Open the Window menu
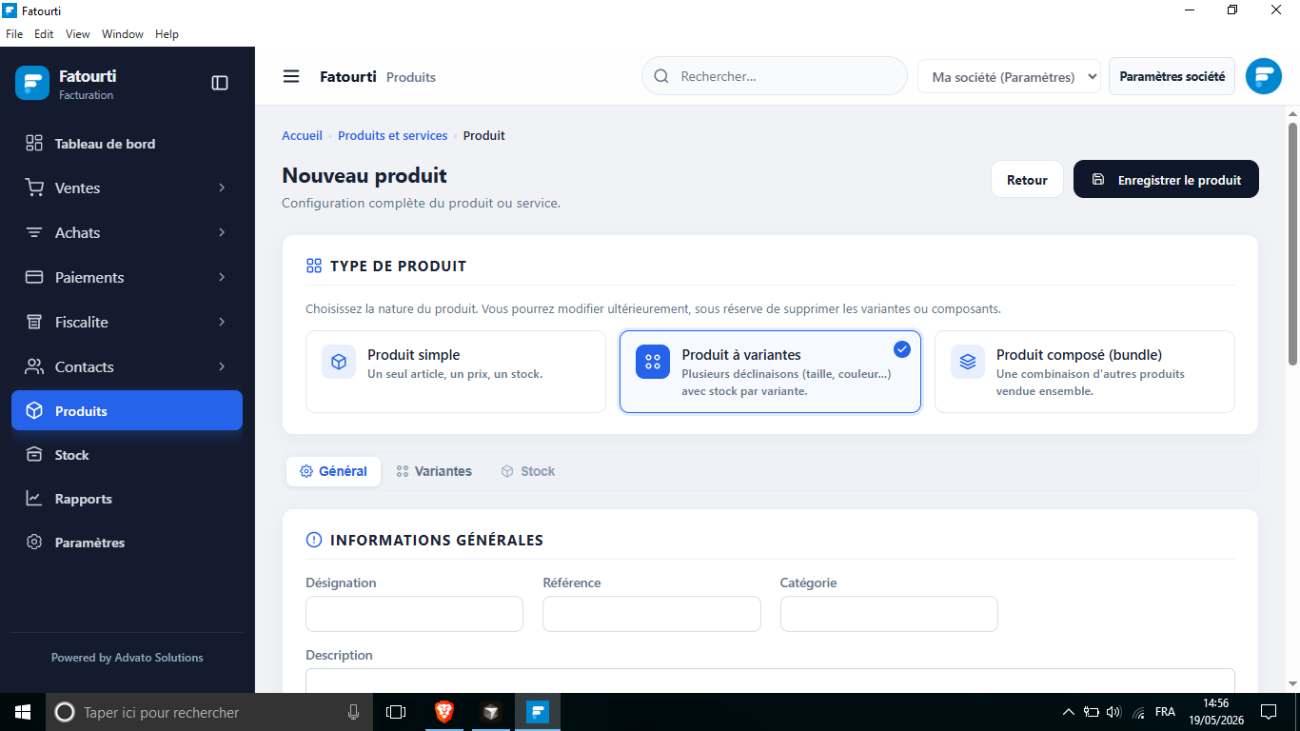 coord(123,33)
